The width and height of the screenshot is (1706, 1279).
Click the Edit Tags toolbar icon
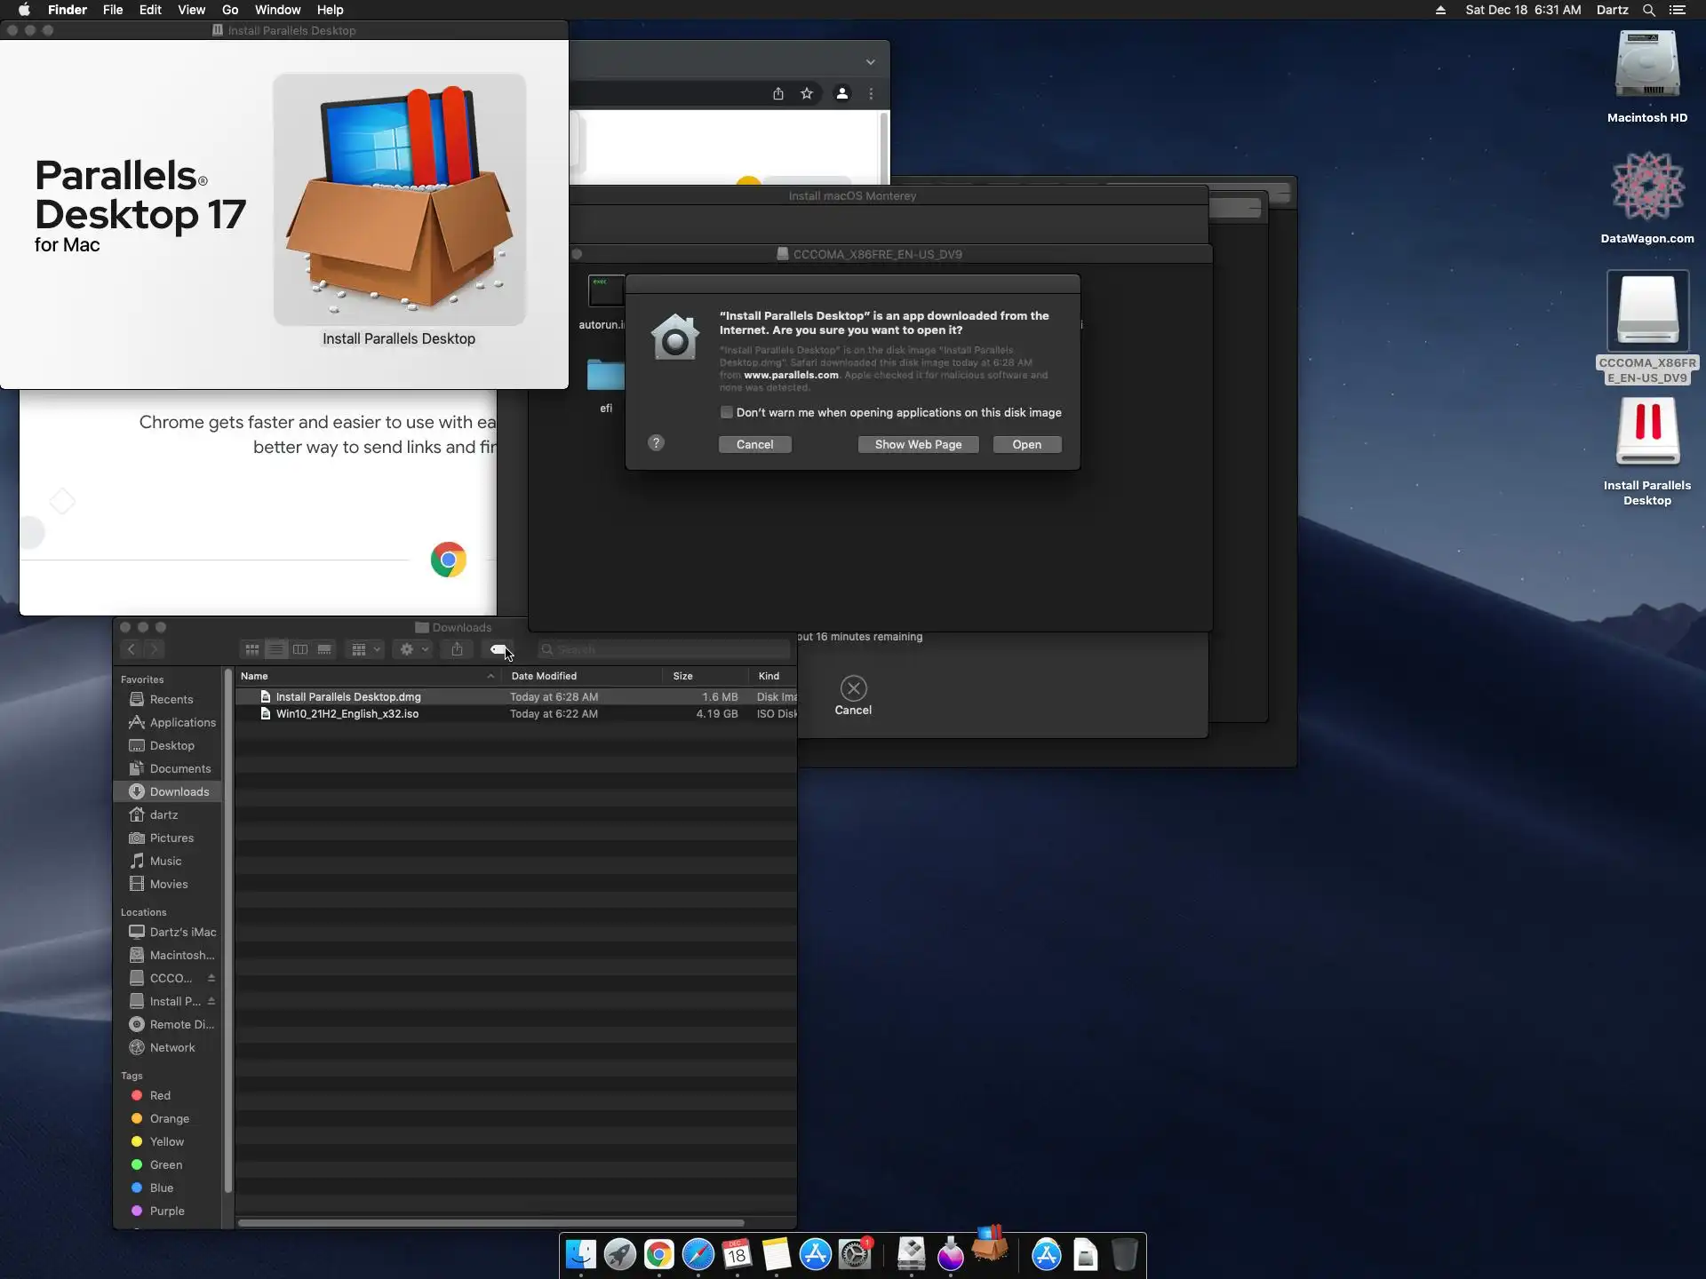pyautogui.click(x=499, y=649)
